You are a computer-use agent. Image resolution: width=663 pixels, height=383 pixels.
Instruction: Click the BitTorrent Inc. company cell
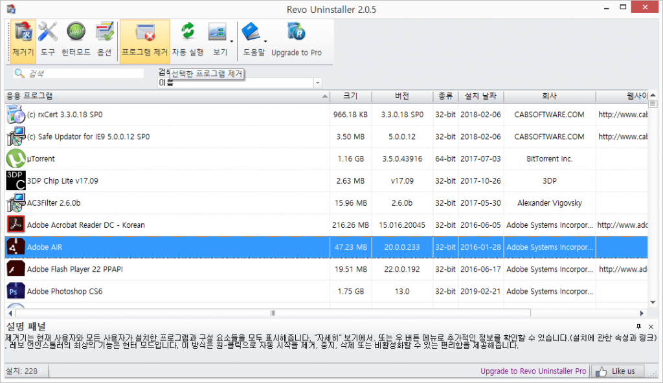click(x=549, y=159)
